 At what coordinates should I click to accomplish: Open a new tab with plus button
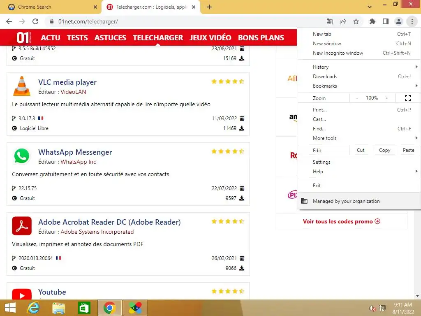pyautogui.click(x=209, y=7)
